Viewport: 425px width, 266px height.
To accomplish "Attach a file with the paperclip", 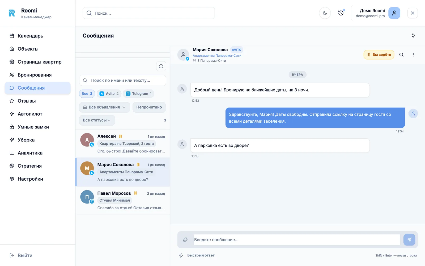I will [x=185, y=240].
